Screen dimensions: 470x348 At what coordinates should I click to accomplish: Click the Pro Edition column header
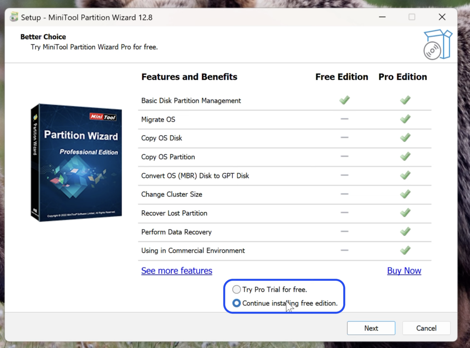pos(403,77)
